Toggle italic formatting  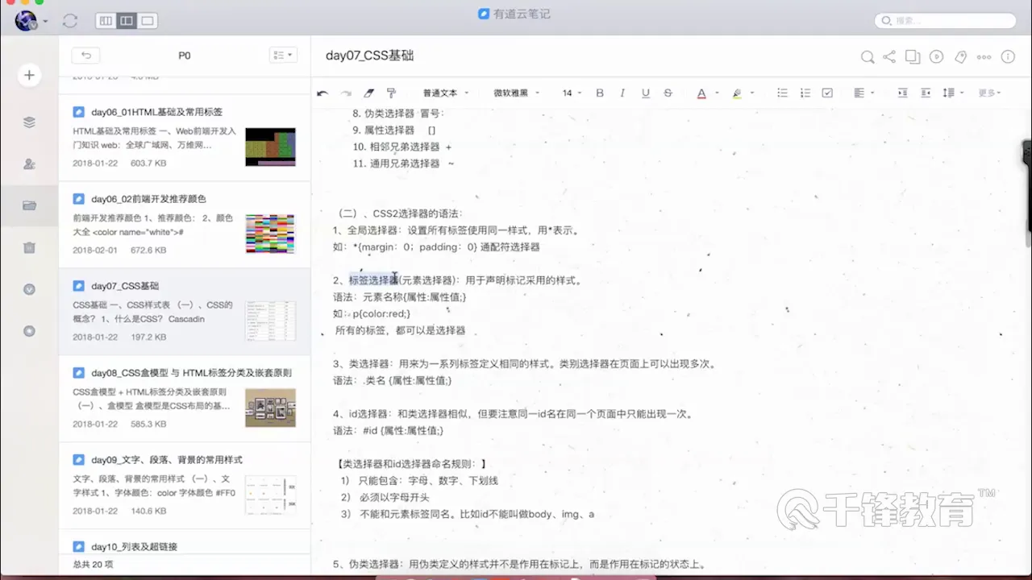point(622,93)
